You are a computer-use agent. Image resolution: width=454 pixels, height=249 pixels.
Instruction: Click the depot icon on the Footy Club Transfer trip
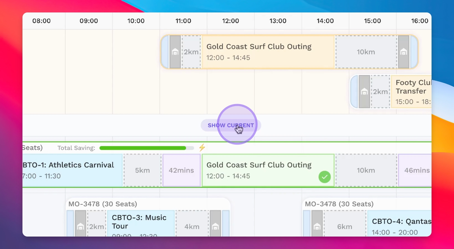(364, 92)
